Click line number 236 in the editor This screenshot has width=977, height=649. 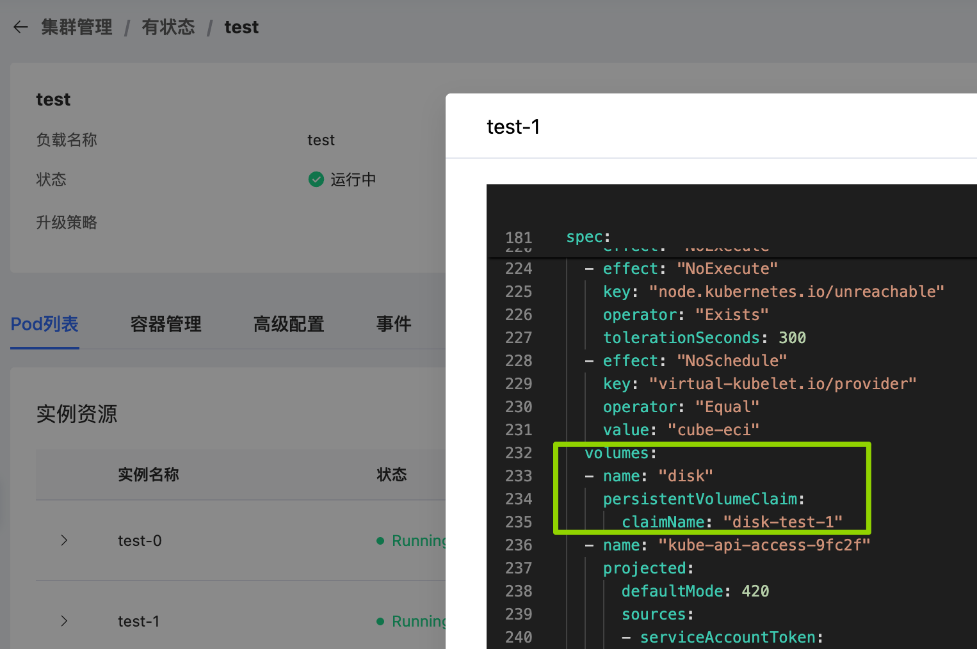point(518,545)
